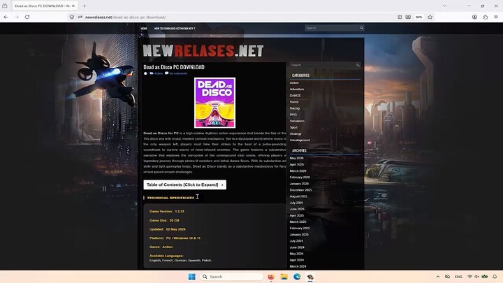Image resolution: width=503 pixels, height=283 pixels.
Task: Open the No comments link
Action: point(178,73)
